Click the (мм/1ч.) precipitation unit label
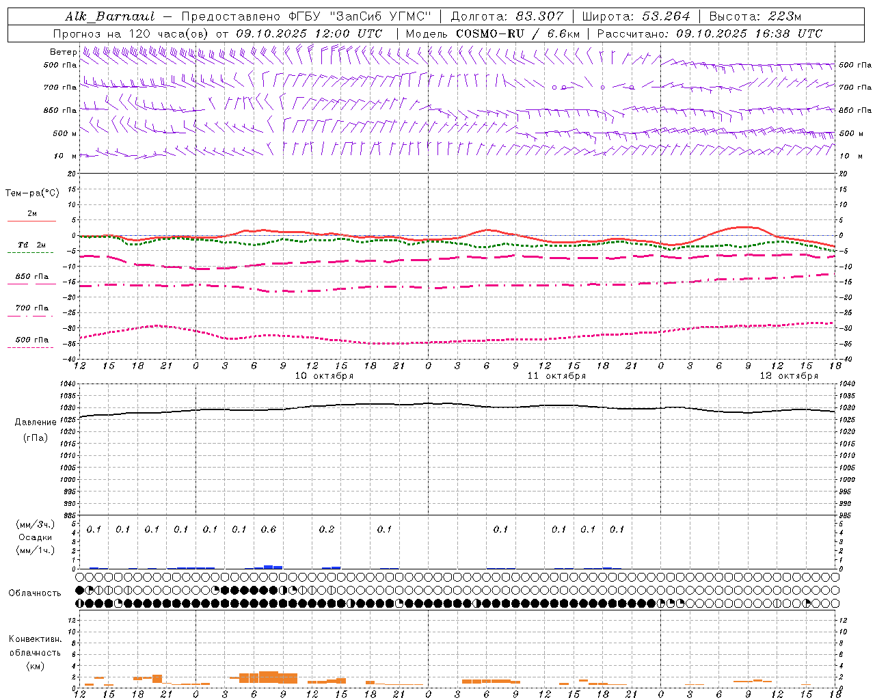The width and height of the screenshot is (875, 700). [x=35, y=550]
